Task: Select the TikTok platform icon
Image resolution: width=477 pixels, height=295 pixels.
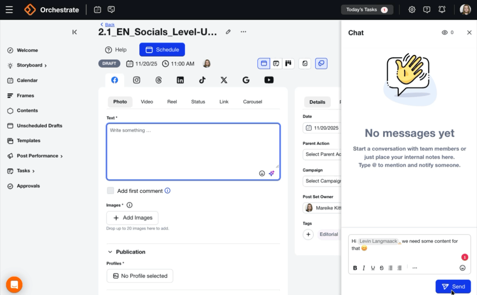Action: point(202,80)
